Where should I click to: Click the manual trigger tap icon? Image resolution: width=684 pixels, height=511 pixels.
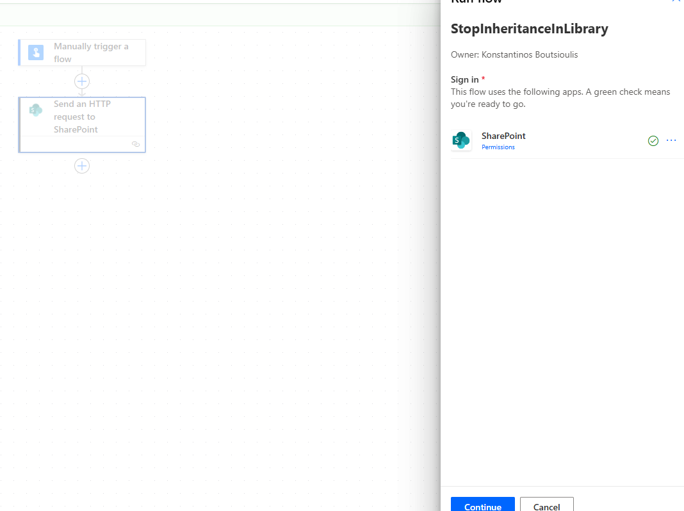(36, 53)
